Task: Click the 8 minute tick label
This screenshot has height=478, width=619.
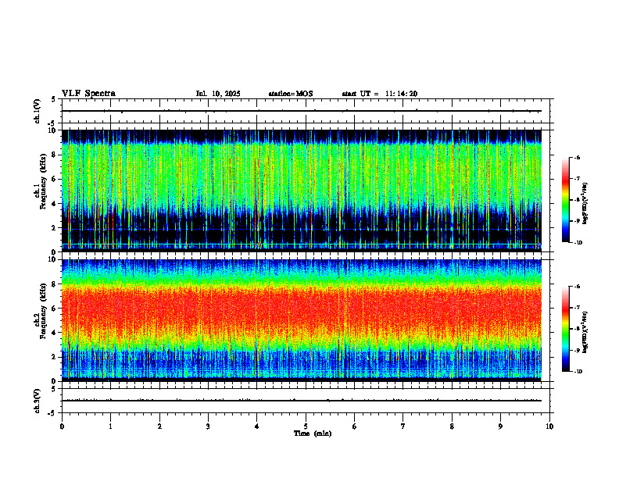Action: tap(452, 426)
